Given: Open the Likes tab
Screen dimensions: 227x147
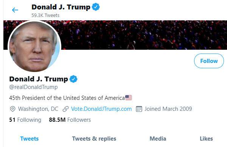Looking at the screenshot, I should 206,139.
